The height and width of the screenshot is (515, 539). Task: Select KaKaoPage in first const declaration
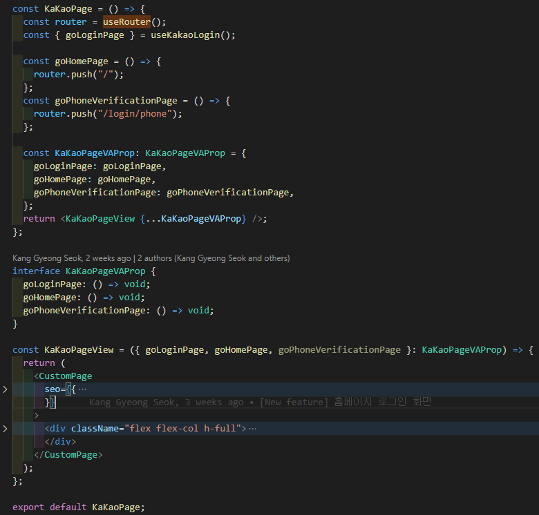68,9
